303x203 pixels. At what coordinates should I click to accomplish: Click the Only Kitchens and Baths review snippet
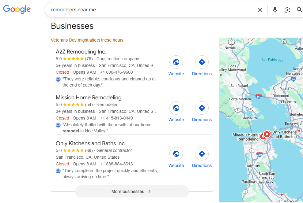pyautogui.click(x=110, y=174)
